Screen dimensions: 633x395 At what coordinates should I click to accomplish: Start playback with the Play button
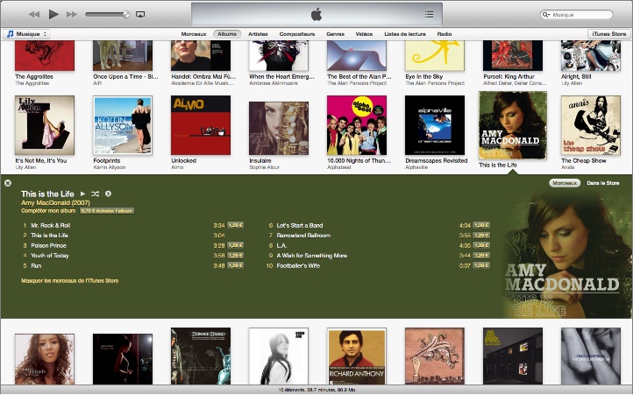tap(53, 15)
